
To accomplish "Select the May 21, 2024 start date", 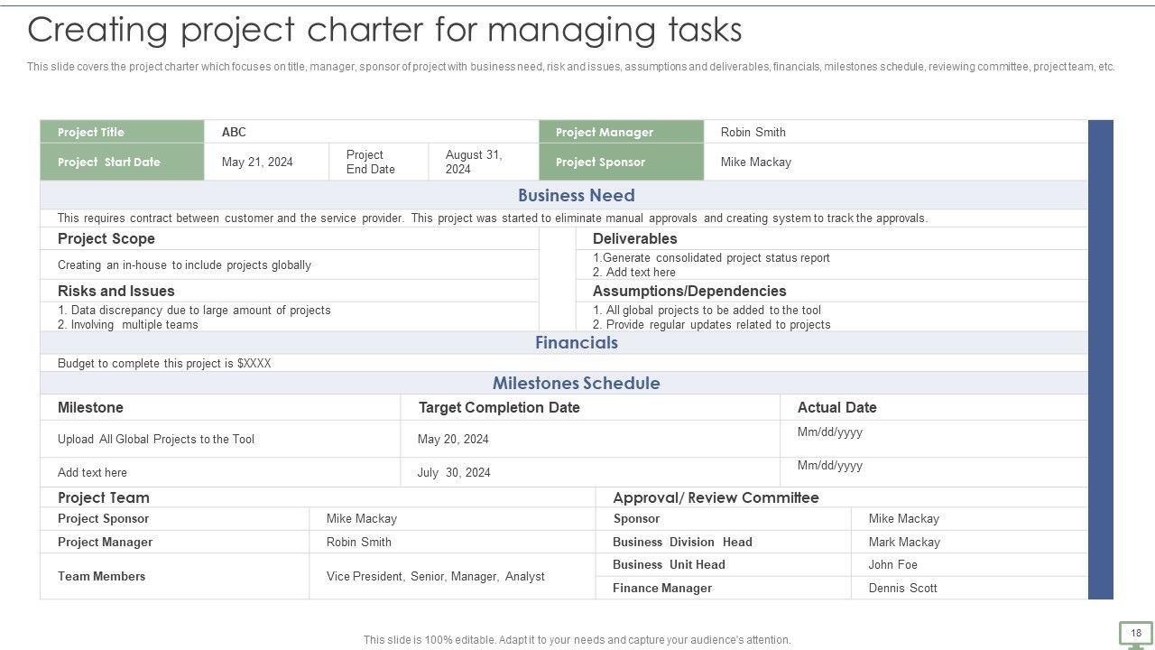I will click(257, 162).
